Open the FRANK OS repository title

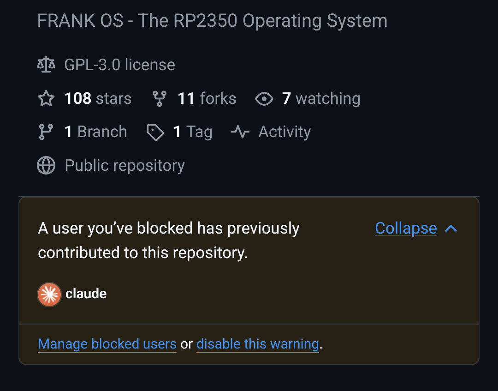point(212,20)
